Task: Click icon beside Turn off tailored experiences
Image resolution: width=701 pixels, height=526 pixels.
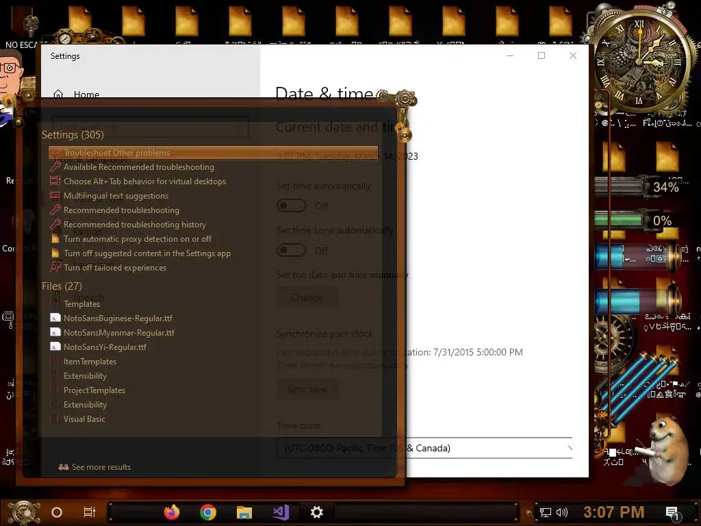Action: point(55,268)
